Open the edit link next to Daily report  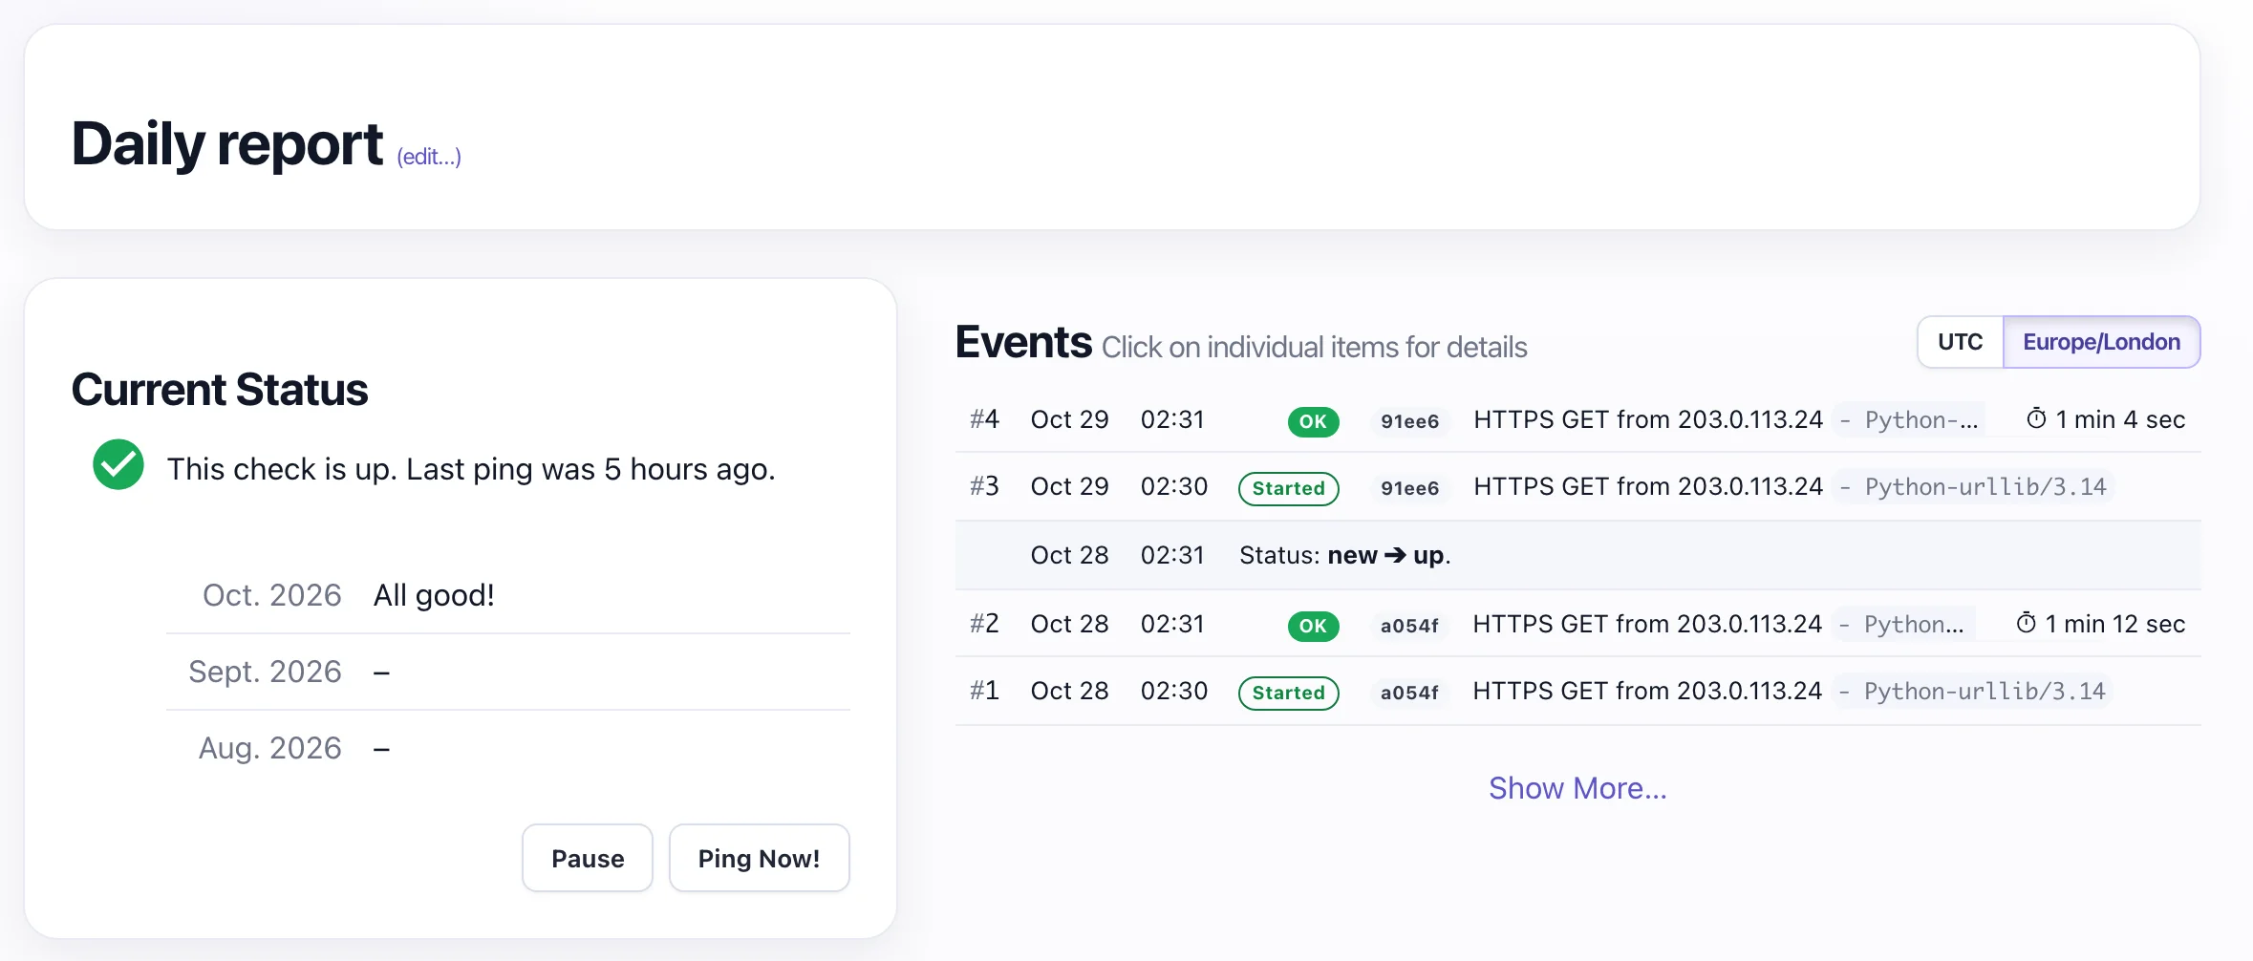[429, 157]
